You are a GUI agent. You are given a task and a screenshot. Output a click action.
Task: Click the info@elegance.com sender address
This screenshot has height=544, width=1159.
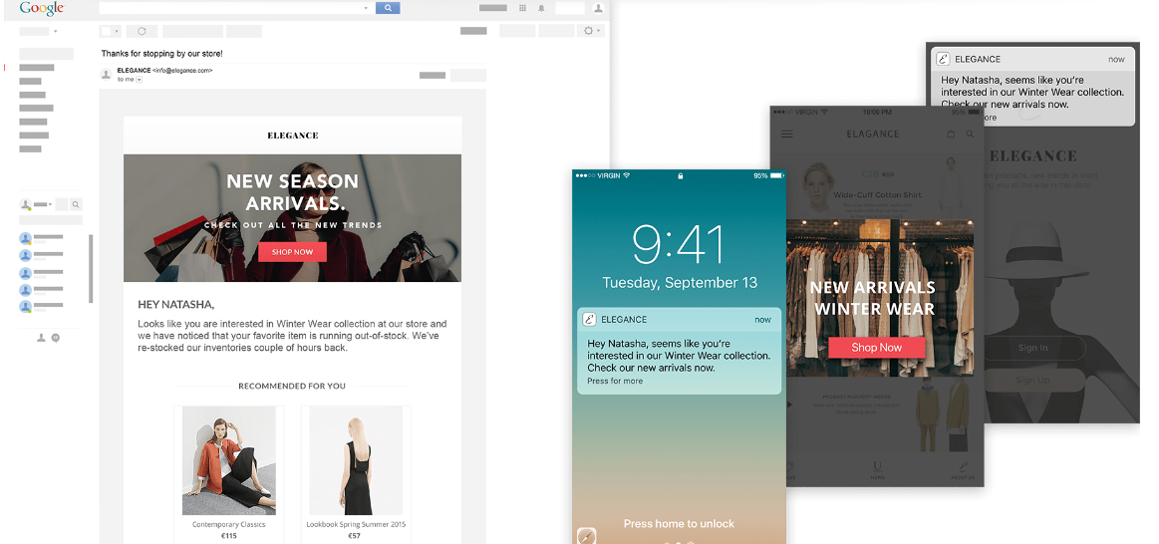tap(182, 71)
